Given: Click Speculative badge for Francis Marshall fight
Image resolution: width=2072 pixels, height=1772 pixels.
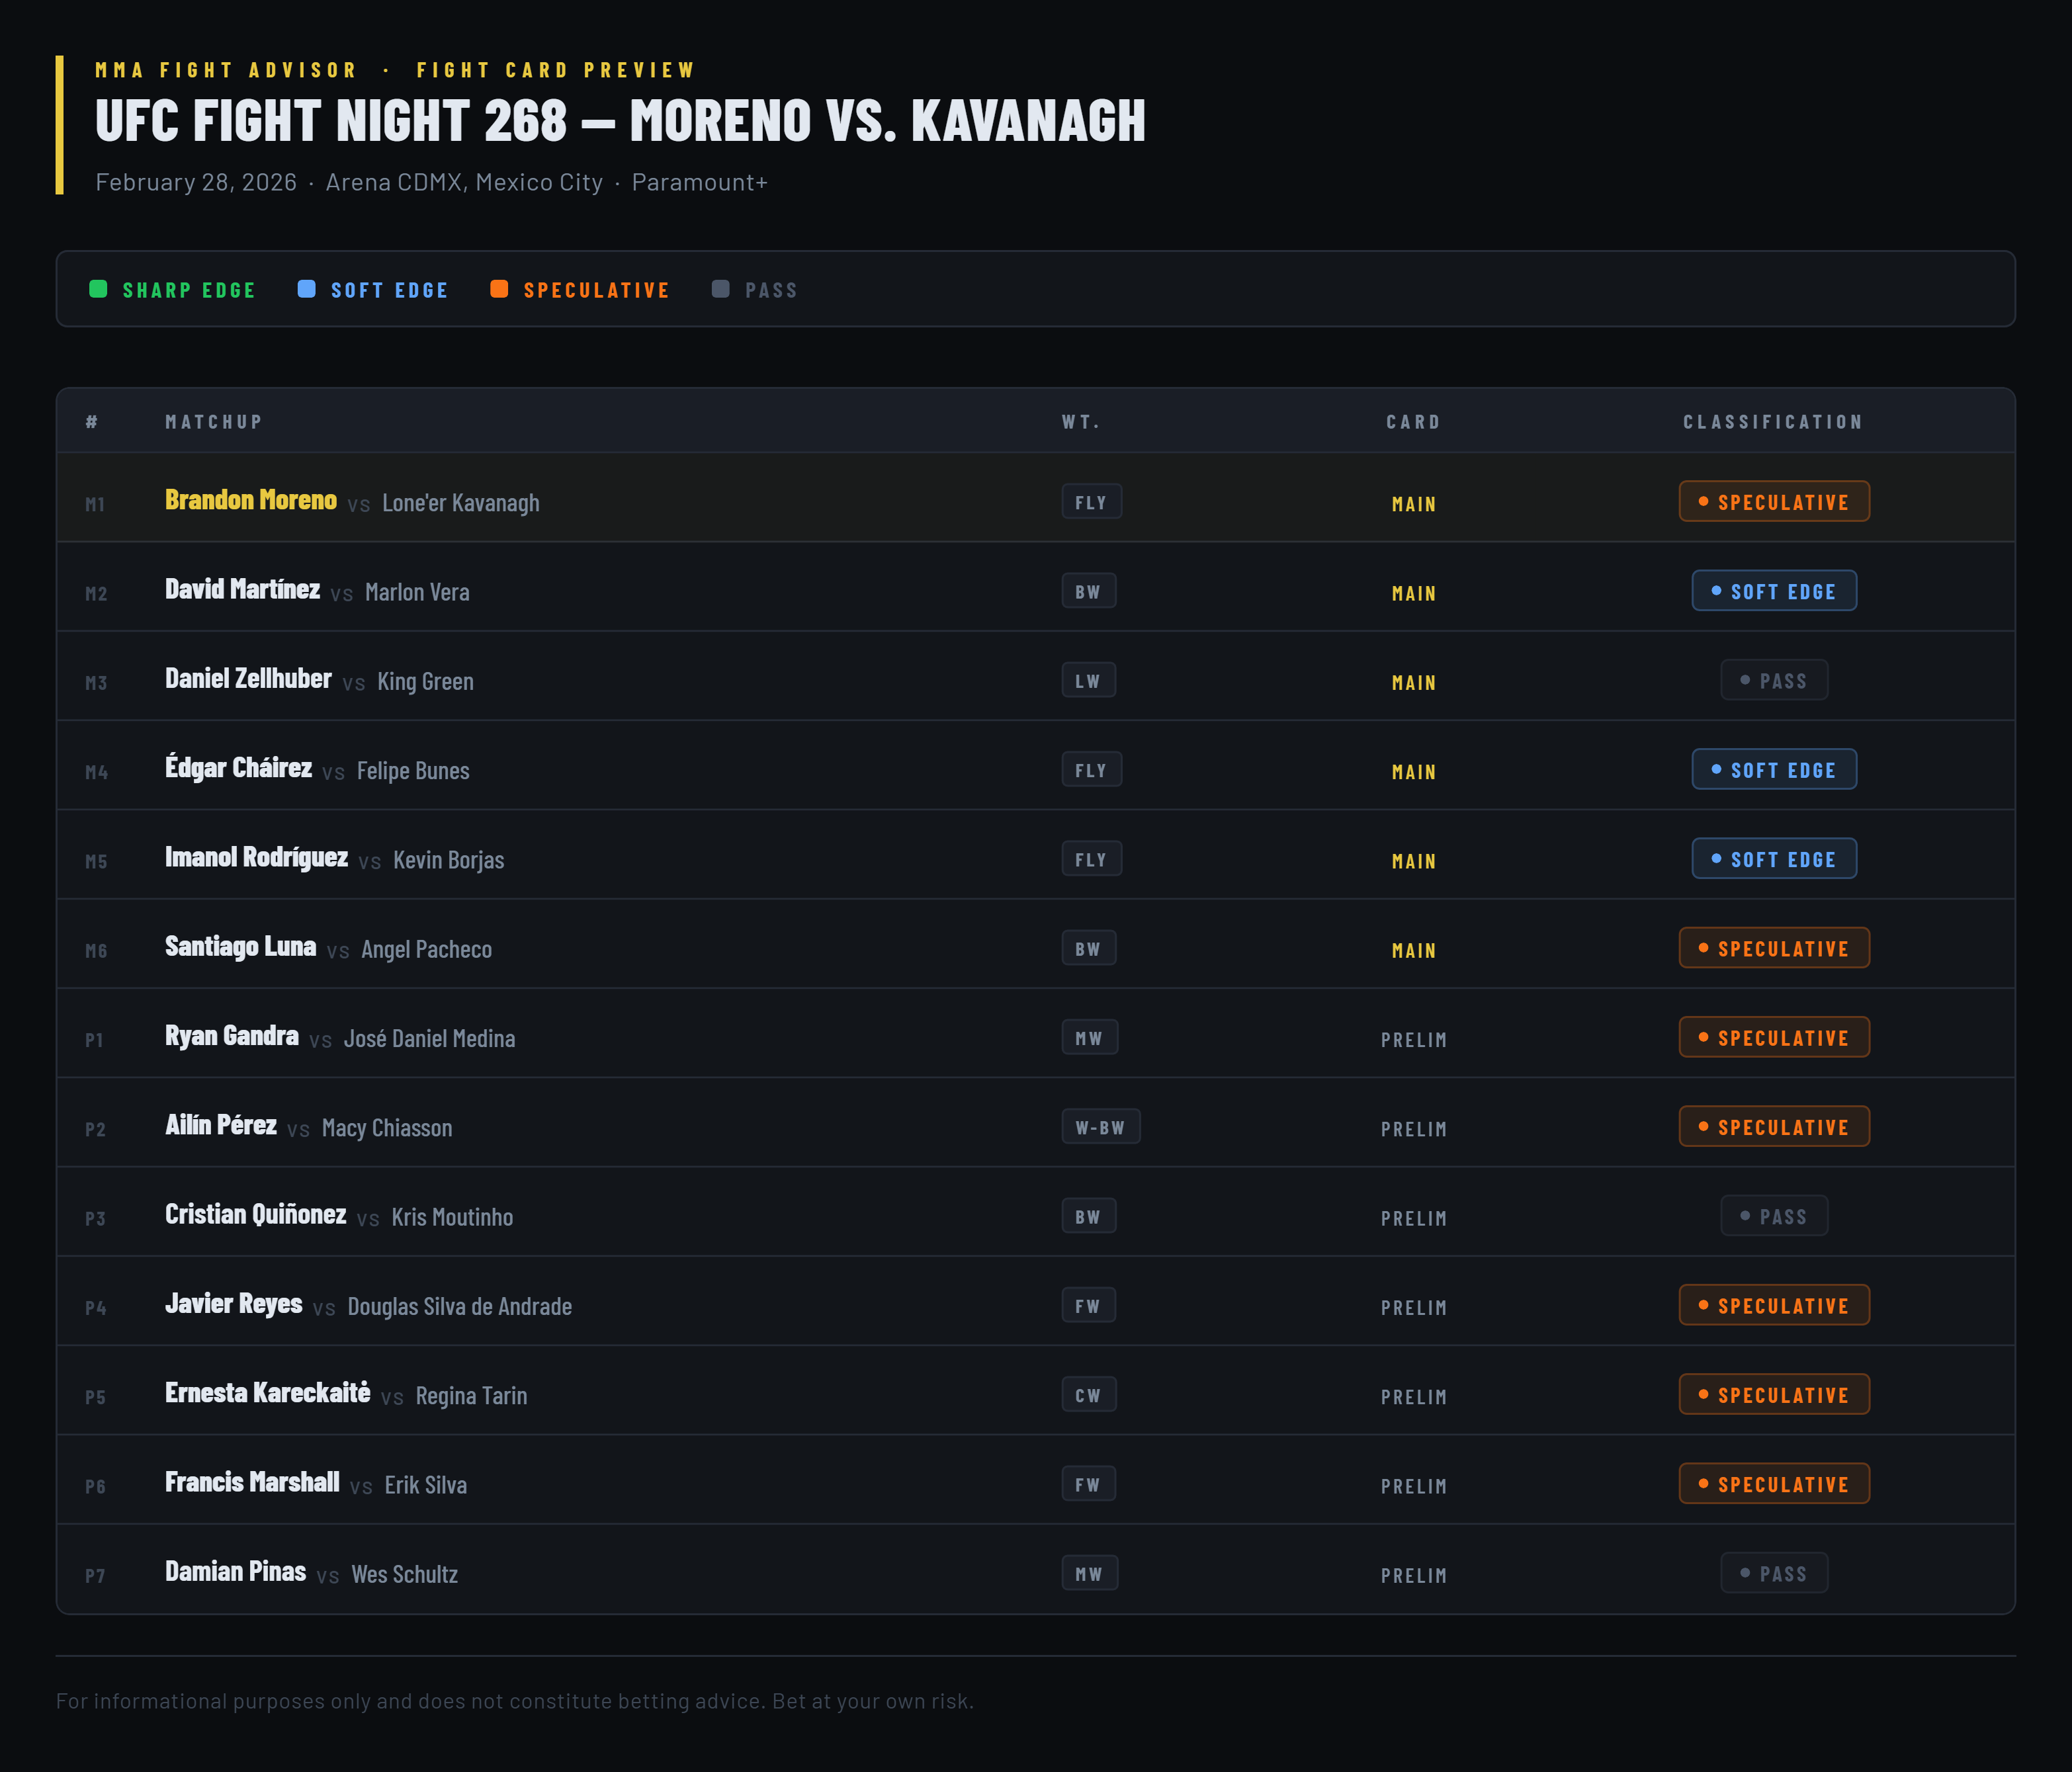Looking at the screenshot, I should [x=1774, y=1484].
